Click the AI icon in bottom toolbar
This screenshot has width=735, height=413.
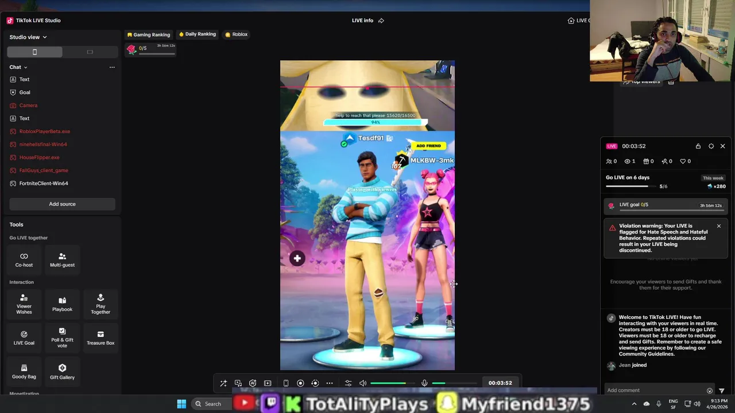pyautogui.click(x=253, y=383)
